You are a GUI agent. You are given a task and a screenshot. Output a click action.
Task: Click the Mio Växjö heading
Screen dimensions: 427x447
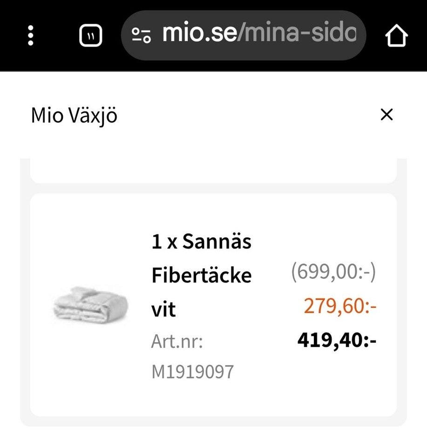[74, 115]
